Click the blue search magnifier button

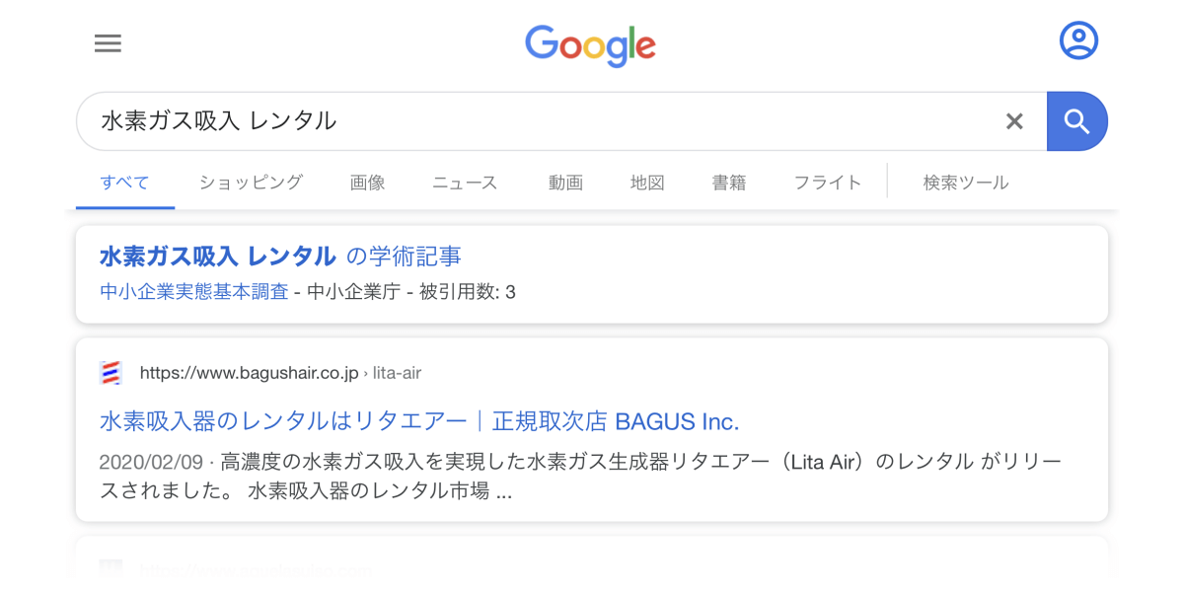pyautogui.click(x=1077, y=121)
